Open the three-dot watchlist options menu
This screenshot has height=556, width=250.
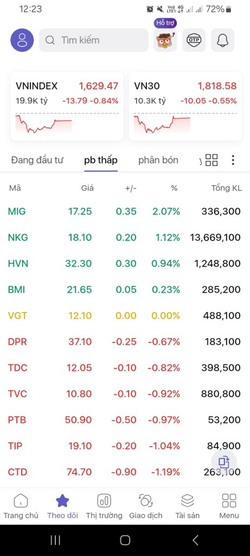click(233, 160)
